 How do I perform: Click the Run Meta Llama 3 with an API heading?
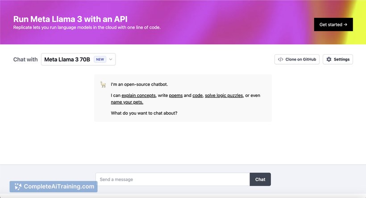pyautogui.click(x=70, y=19)
